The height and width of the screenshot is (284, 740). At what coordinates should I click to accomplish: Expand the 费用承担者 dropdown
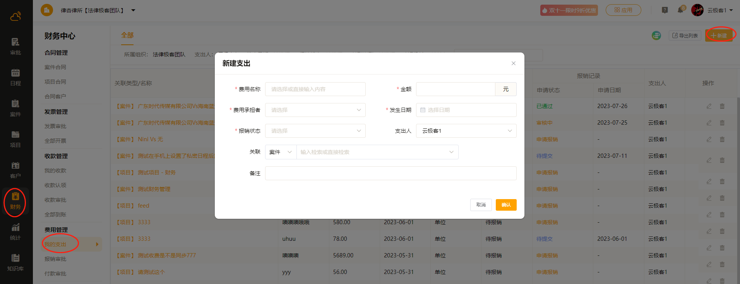pyautogui.click(x=315, y=110)
